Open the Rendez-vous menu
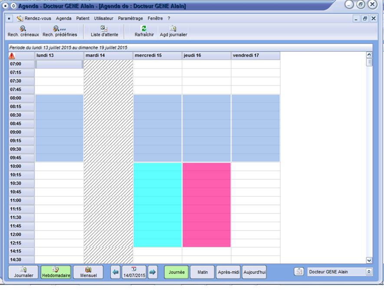Image resolution: width=384 pixels, height=290 pixels. (x=34, y=19)
